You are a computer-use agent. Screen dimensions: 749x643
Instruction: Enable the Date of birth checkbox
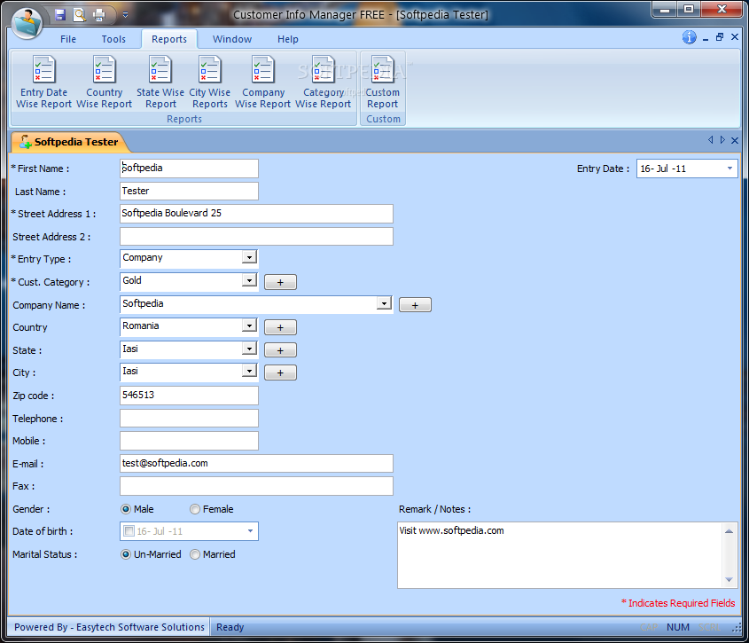point(129,531)
